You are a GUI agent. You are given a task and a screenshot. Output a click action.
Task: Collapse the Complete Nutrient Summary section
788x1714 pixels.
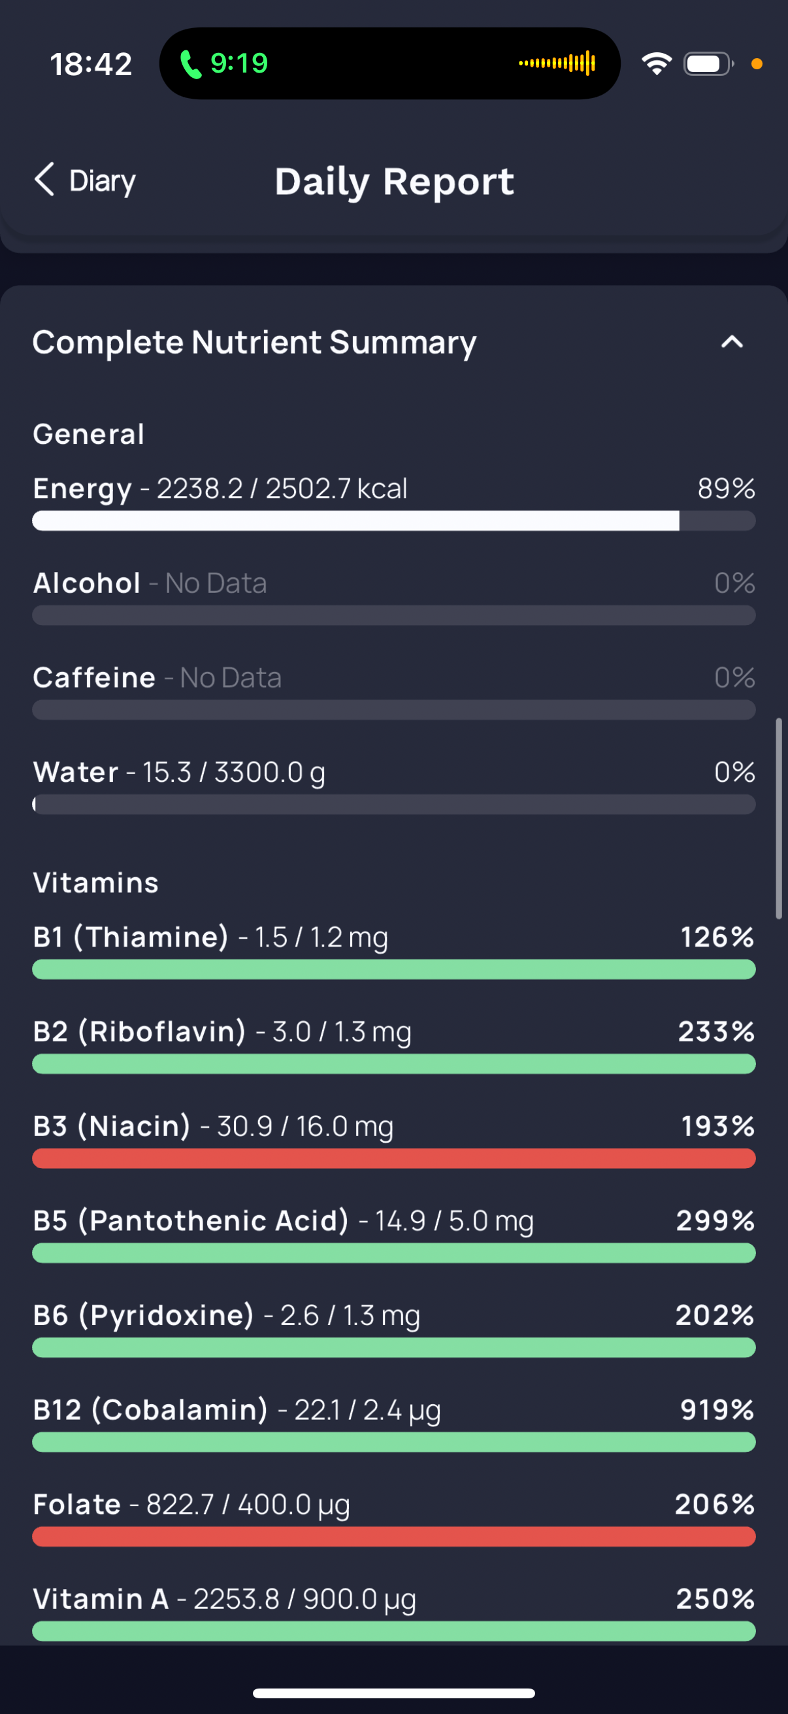point(732,342)
